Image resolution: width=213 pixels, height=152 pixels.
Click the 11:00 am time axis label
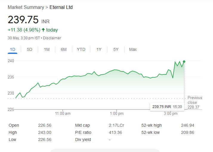63,113
